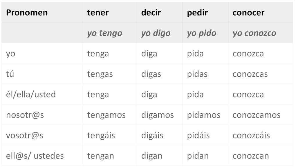This screenshot has height=168, width=296.
Task: Click the 'decir' header cell
Action: point(151,13)
